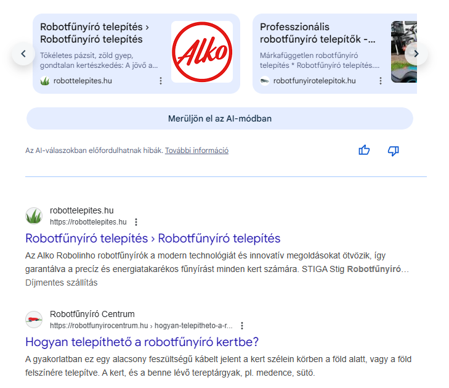Click the Robotfűnyíró Centrum site name
449x388 pixels.
click(92, 314)
